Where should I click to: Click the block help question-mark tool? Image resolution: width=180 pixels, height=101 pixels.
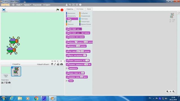click(x=80, y=5)
